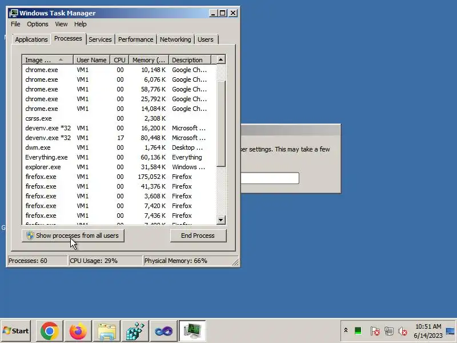Image resolution: width=457 pixels, height=343 pixels.
Task: Click Show Desktop icon in tray corner
Action: point(450,331)
